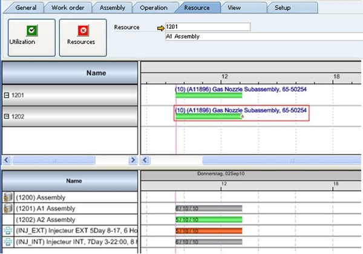Switch to the Work order tab
The image size is (363, 254).
(68, 8)
